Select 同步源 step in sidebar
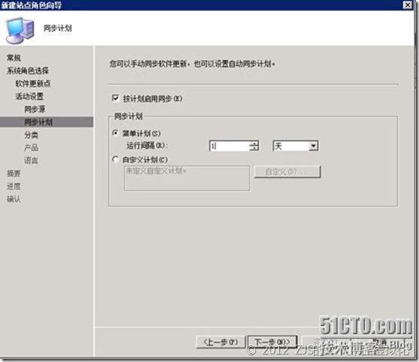This screenshot has width=419, height=362. (x=35, y=109)
